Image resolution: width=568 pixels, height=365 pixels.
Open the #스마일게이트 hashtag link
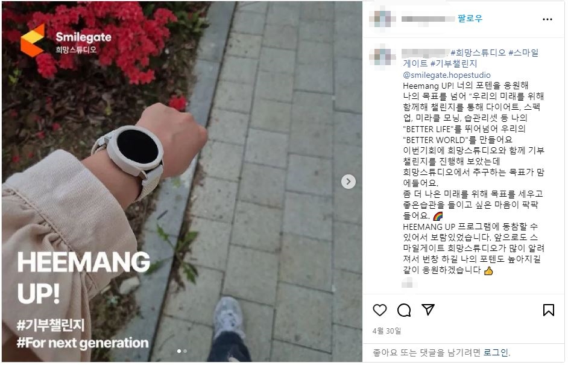pyautogui.click(x=471, y=58)
